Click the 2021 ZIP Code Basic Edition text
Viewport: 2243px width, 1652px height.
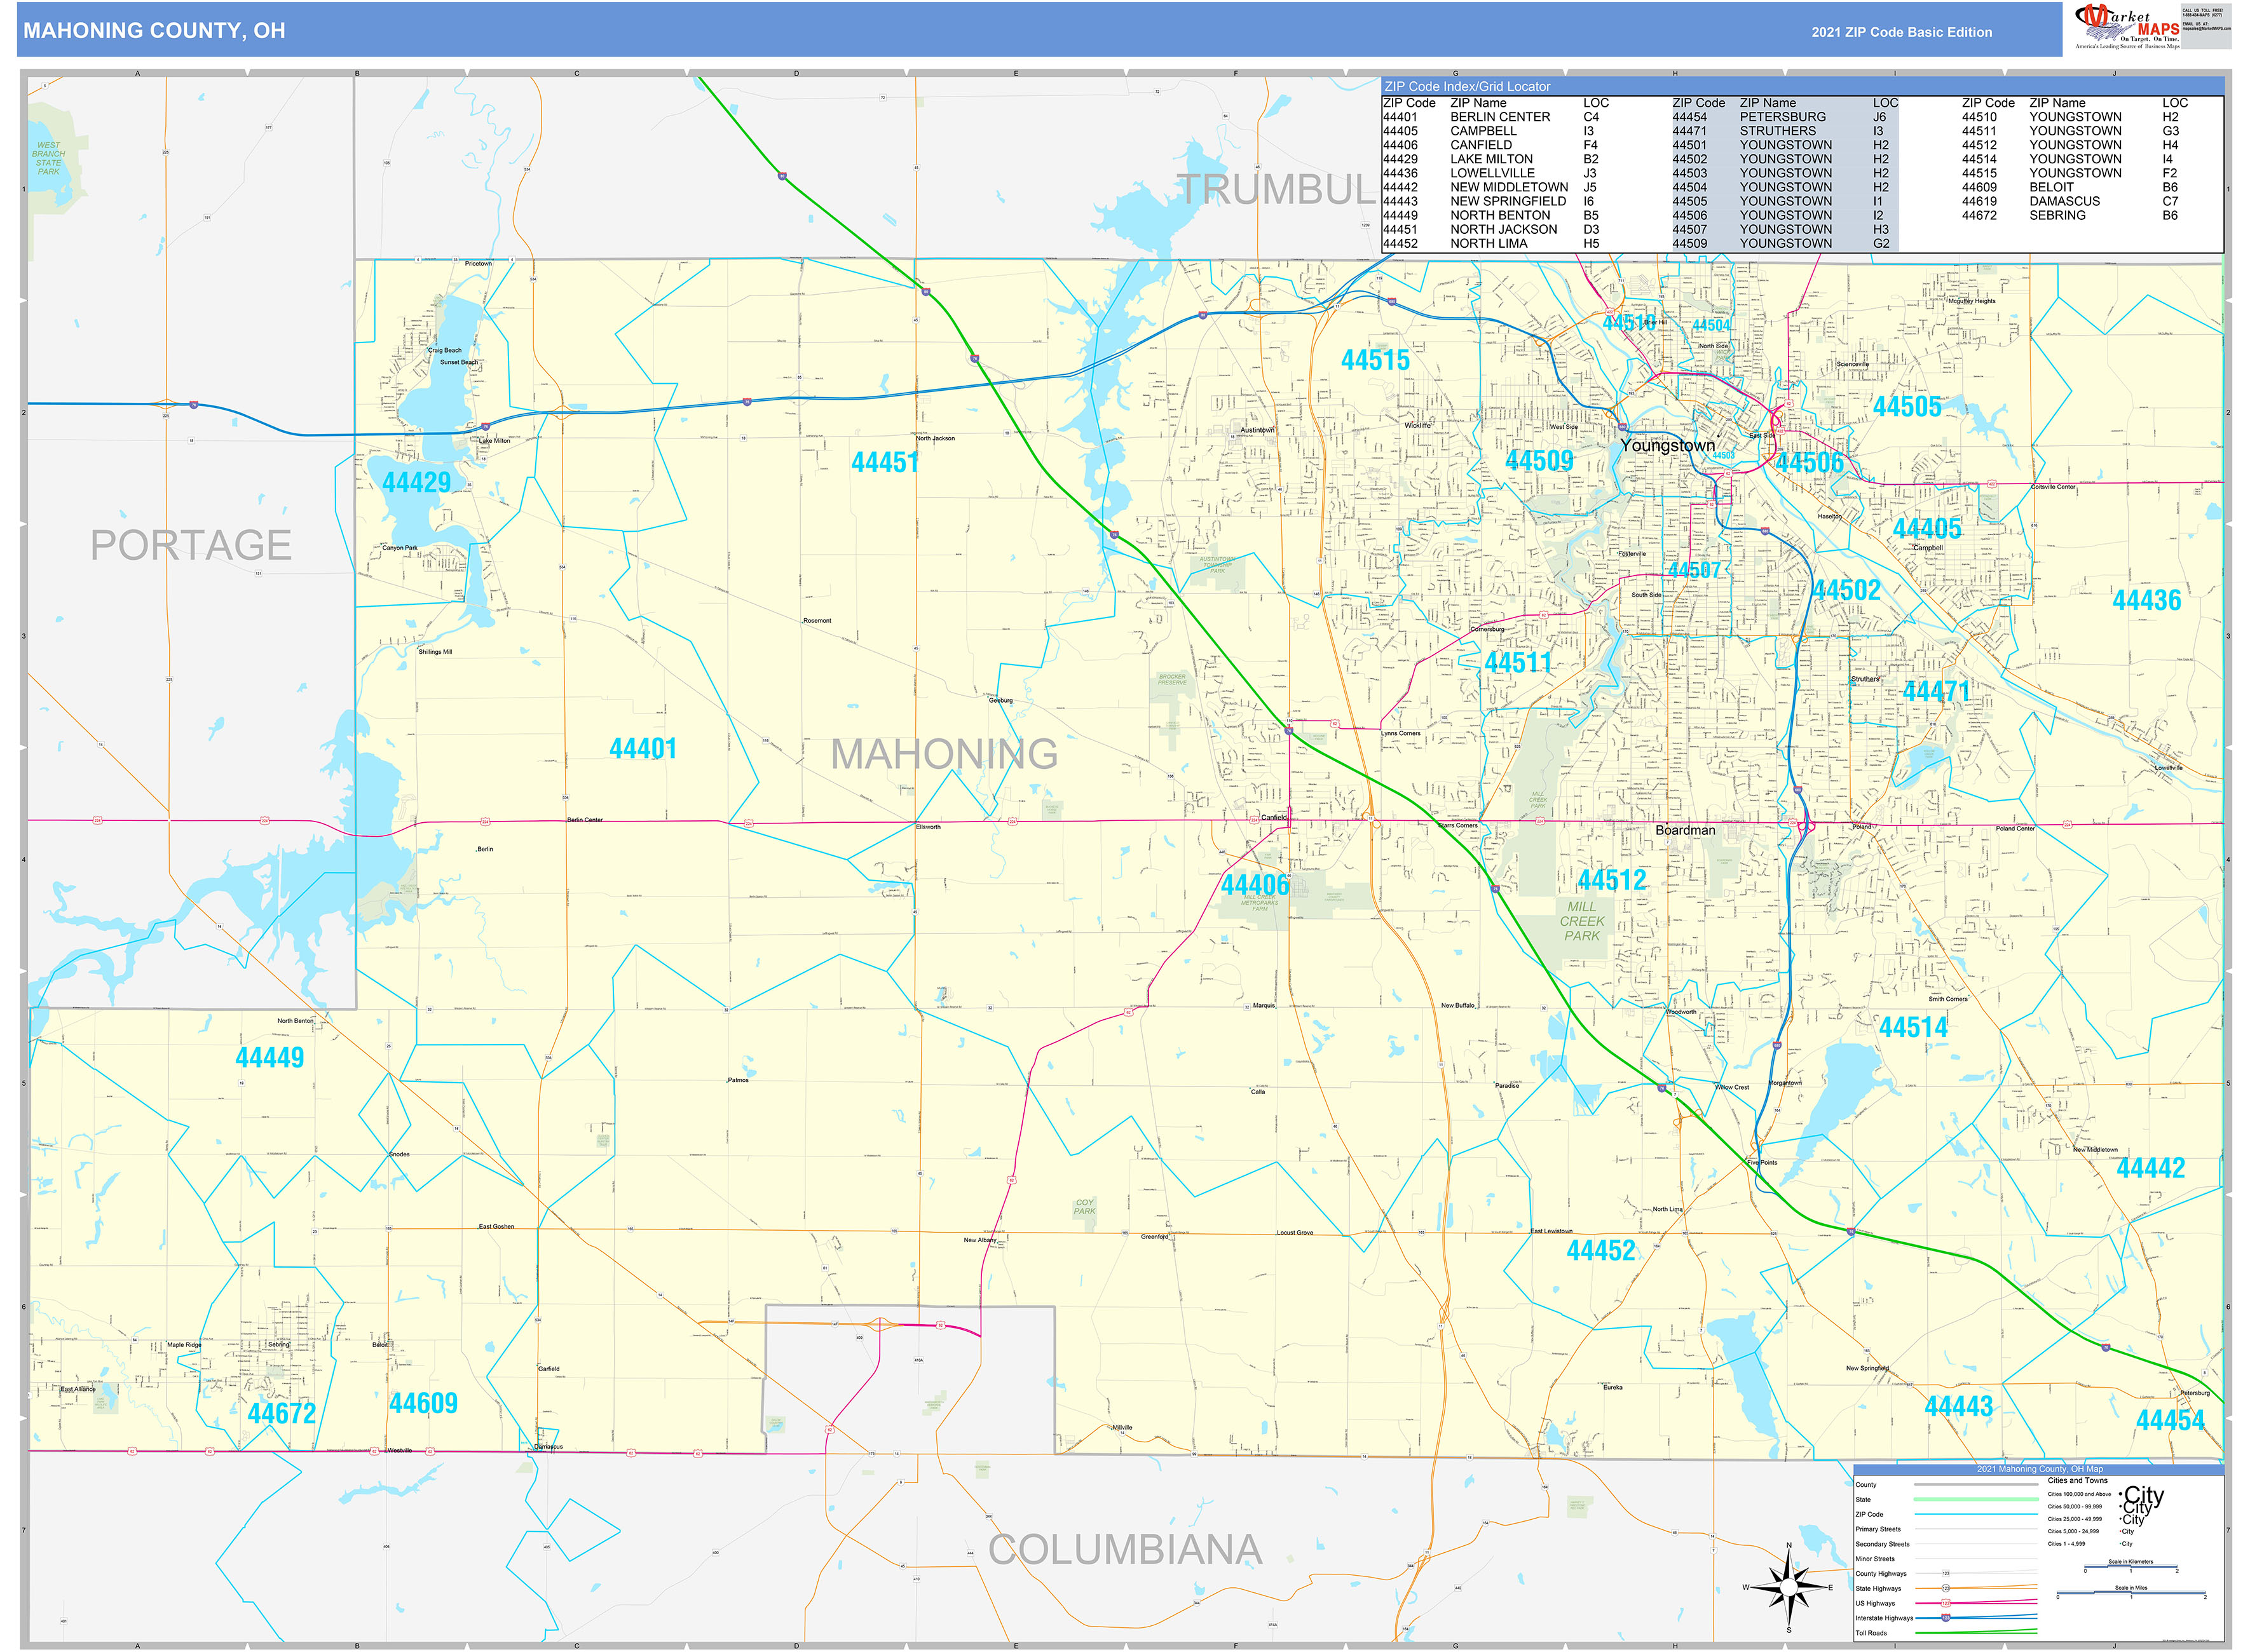click(1901, 32)
